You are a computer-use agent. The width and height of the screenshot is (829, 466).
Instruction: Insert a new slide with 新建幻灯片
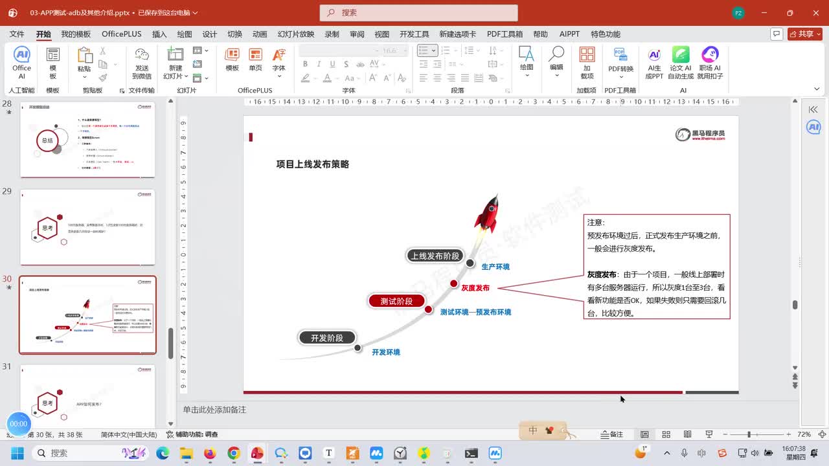tap(175, 63)
